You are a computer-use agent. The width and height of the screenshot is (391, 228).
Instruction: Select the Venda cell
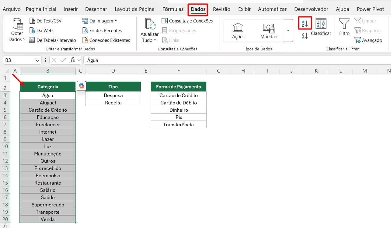coord(48,219)
